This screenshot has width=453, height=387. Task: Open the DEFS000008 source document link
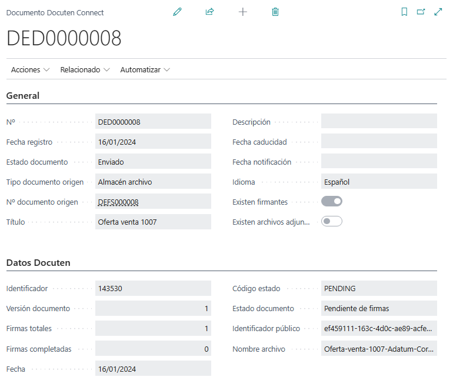click(118, 202)
